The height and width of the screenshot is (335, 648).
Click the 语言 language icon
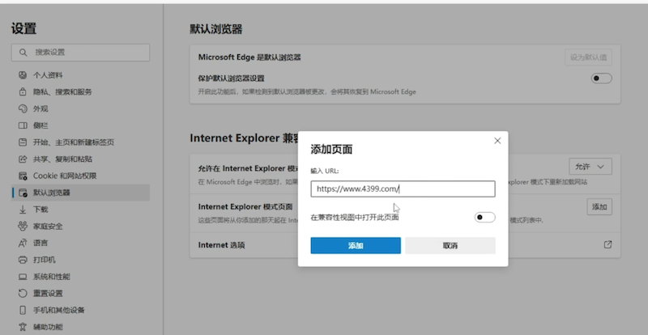(x=23, y=243)
